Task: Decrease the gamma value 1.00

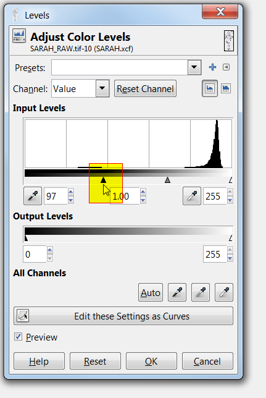Action: tap(143, 200)
